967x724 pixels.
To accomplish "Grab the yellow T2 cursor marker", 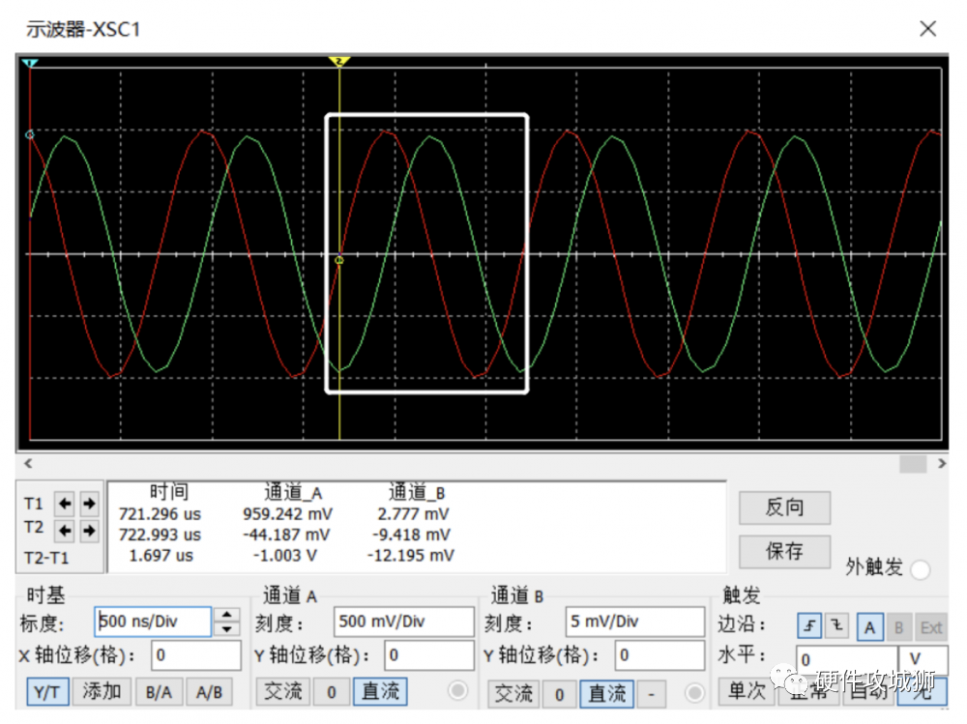I will click(x=339, y=61).
